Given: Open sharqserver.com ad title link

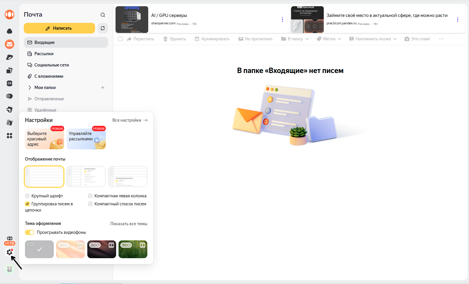Looking at the screenshot, I should tap(169, 15).
